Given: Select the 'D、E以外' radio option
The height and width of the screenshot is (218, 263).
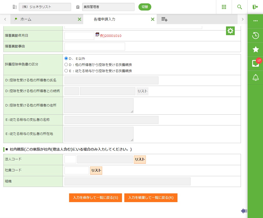Looking at the screenshot, I should pyautogui.click(x=66, y=58).
